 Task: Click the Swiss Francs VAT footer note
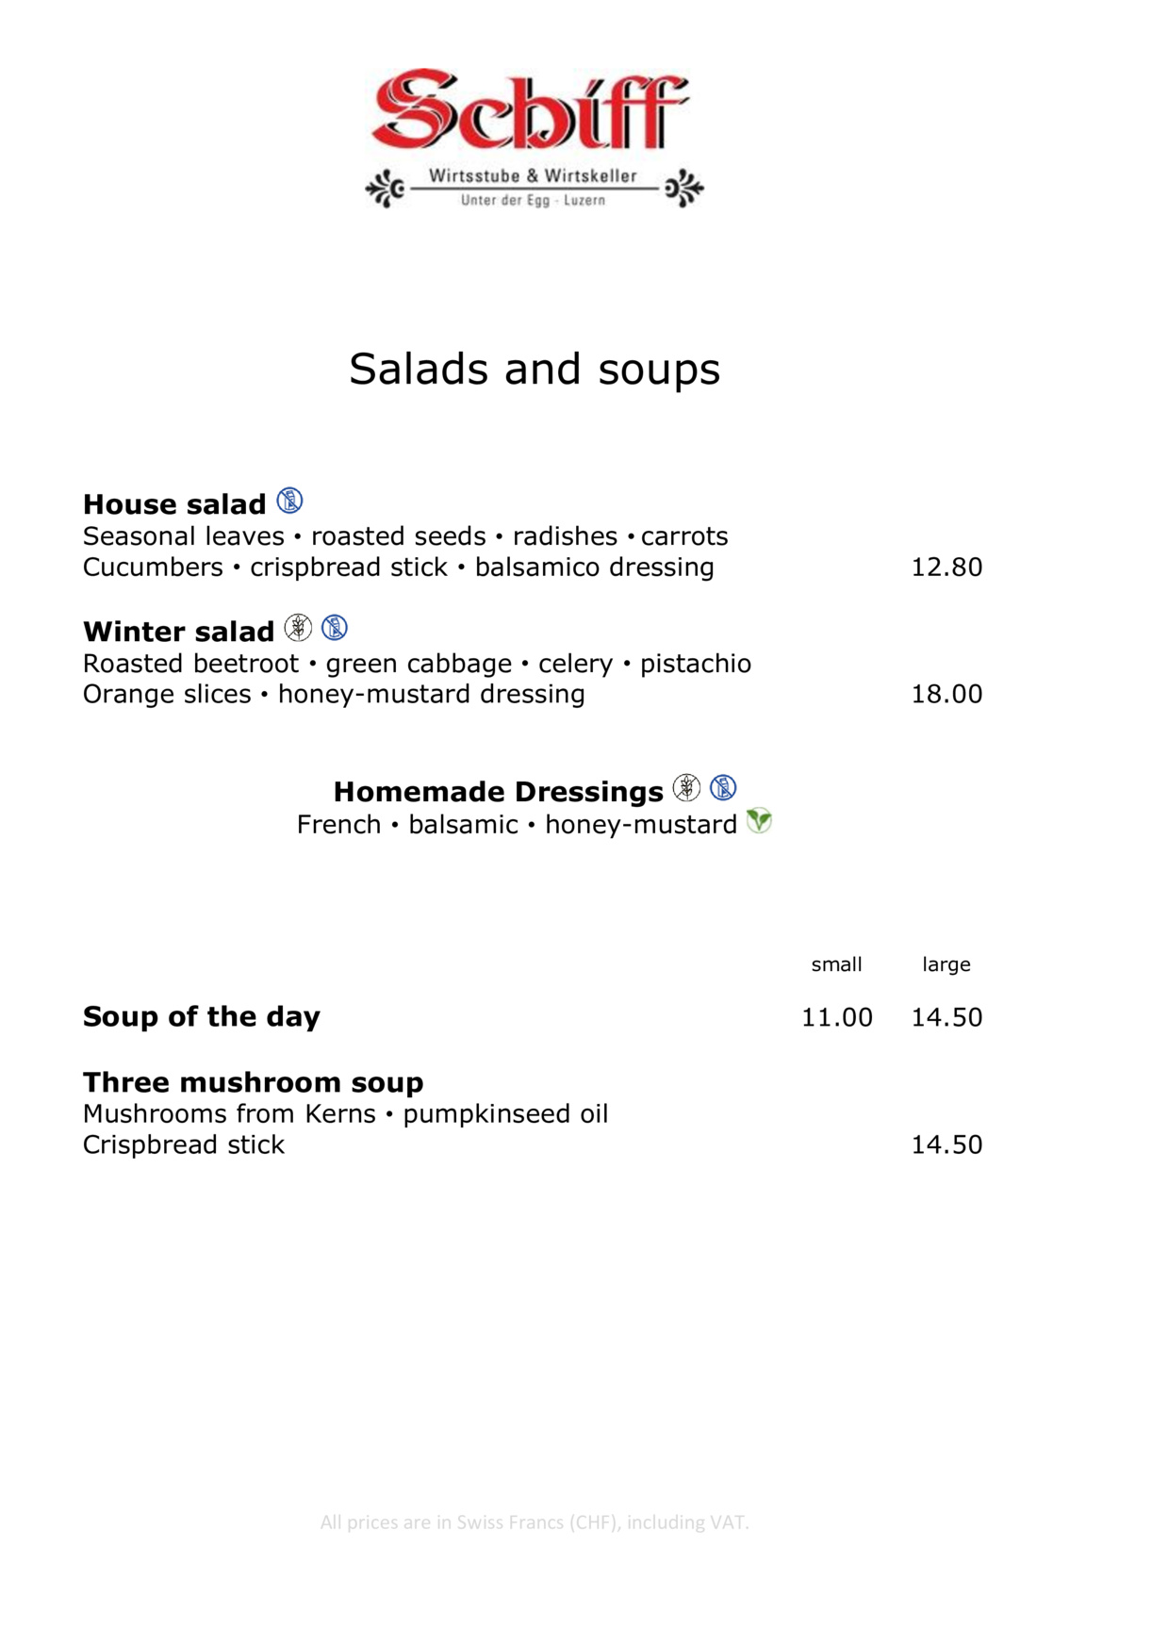535,1522
